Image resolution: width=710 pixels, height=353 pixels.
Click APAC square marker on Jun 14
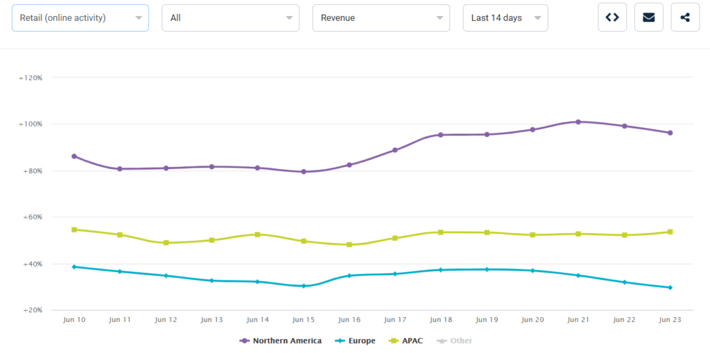point(257,235)
